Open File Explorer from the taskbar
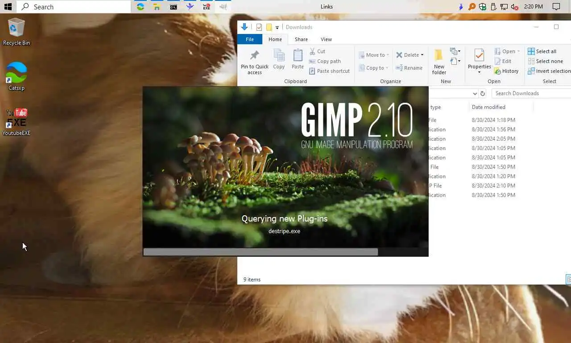 (x=157, y=7)
